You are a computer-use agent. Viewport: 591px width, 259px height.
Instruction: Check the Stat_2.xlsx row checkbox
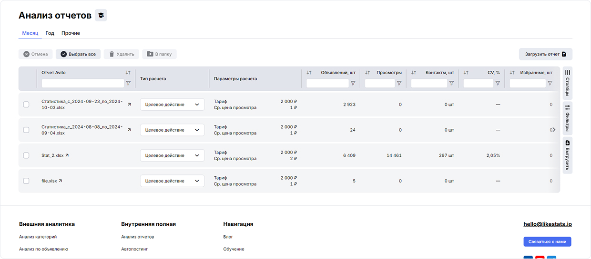[26, 155]
